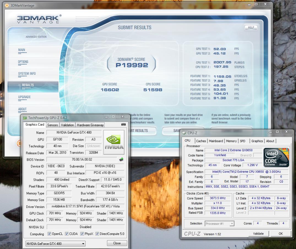
Task: Click the CPU-Z title bar app icon
Action: 184,133
